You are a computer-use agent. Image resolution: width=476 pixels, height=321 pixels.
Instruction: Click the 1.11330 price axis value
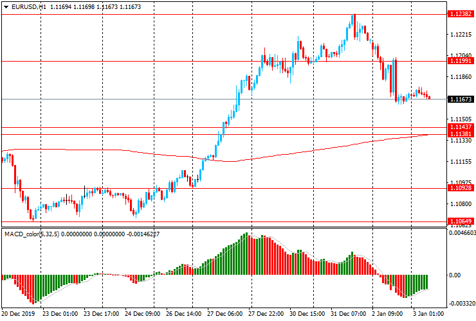tap(461, 141)
